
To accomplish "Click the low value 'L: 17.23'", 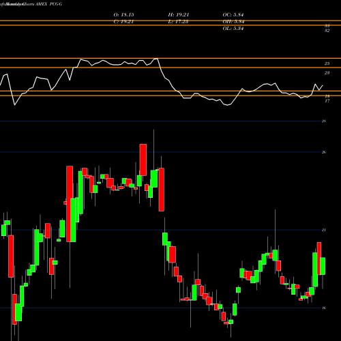I will point(178,22).
